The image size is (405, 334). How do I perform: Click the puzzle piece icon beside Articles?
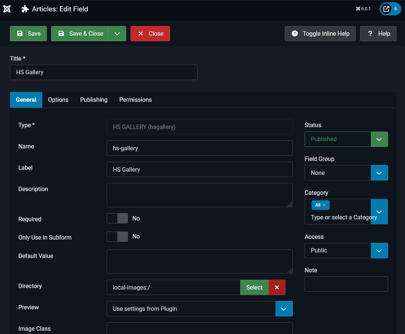click(x=25, y=9)
